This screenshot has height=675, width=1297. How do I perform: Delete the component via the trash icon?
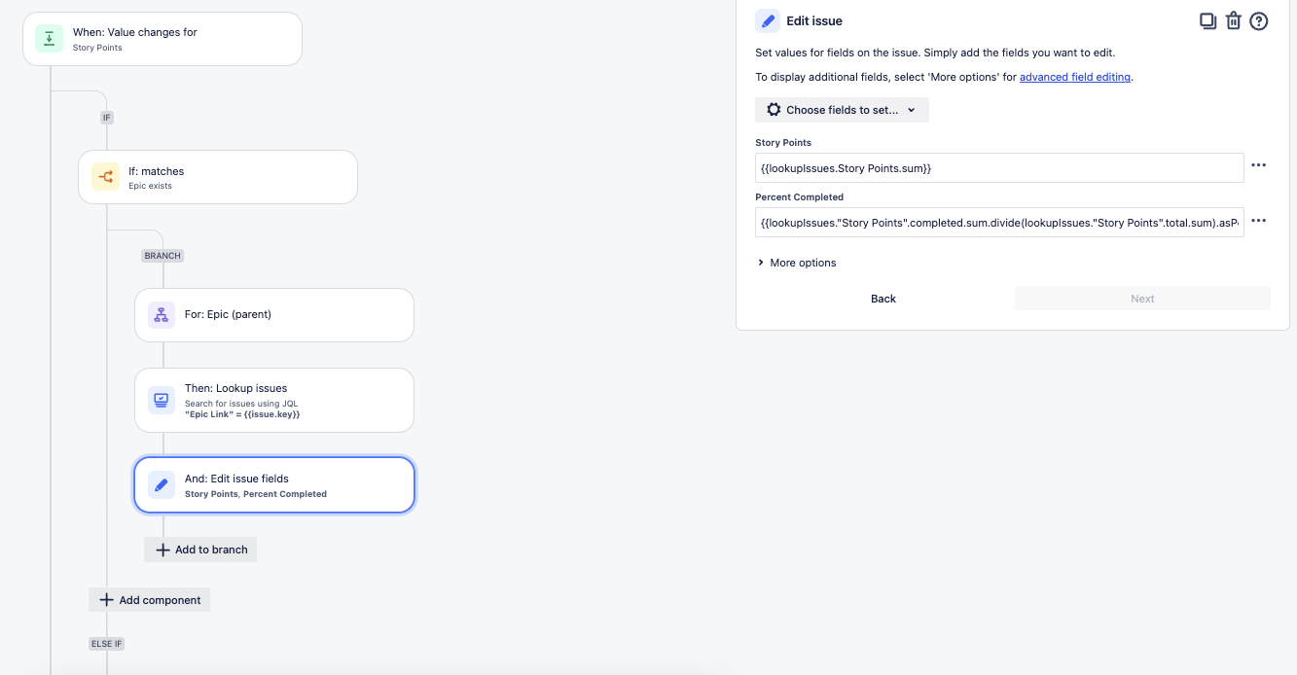1233,20
